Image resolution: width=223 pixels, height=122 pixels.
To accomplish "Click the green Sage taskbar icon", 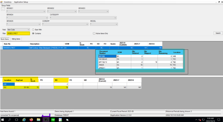I will click(53, 120).
